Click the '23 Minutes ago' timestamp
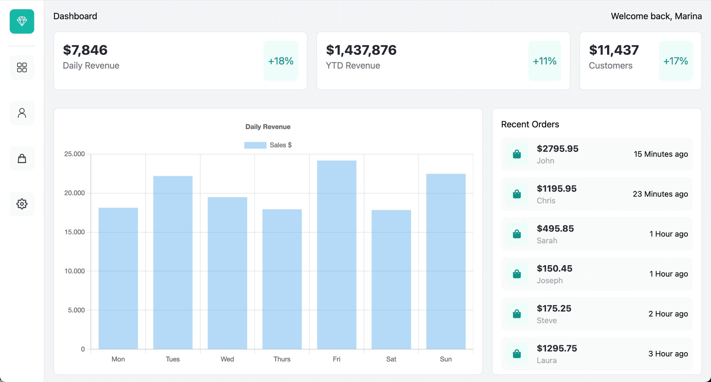The width and height of the screenshot is (711, 382). point(660,194)
